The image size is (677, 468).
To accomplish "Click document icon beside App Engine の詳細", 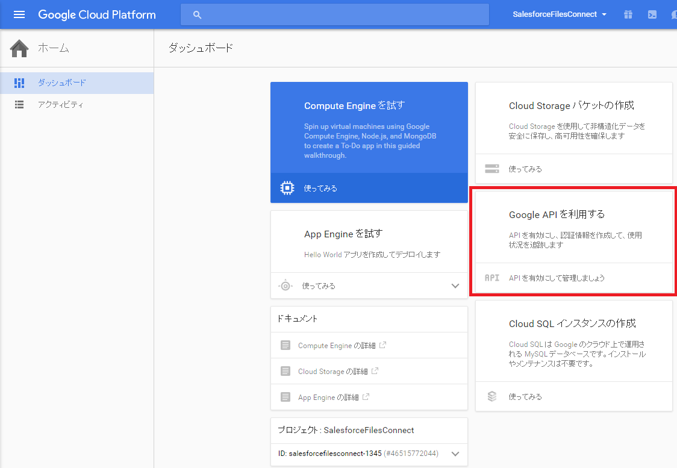I will [x=285, y=397].
